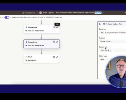Open version link "Adaugat business name"

tap(24, 17)
